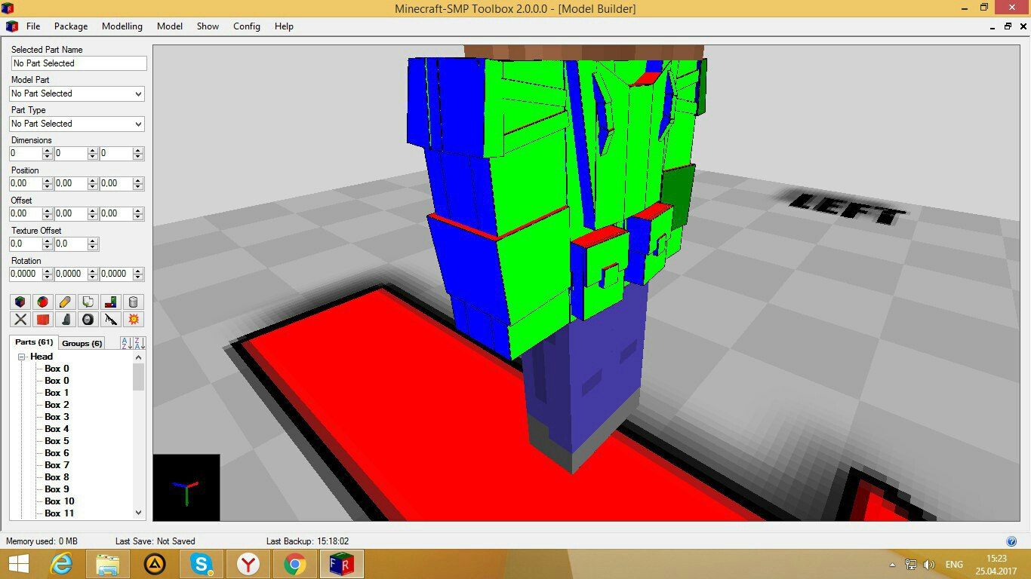This screenshot has height=579, width=1031.
Task: Select Box 1 in the parts tree
Action: click(x=57, y=393)
